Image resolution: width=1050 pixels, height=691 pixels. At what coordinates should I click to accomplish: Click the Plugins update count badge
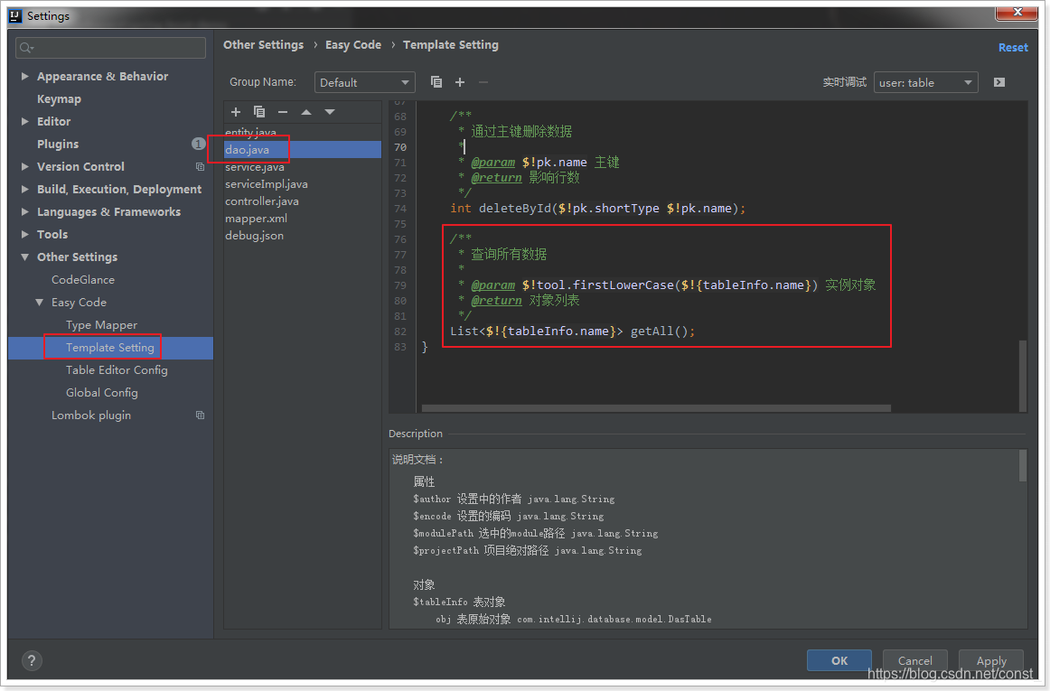click(x=198, y=144)
